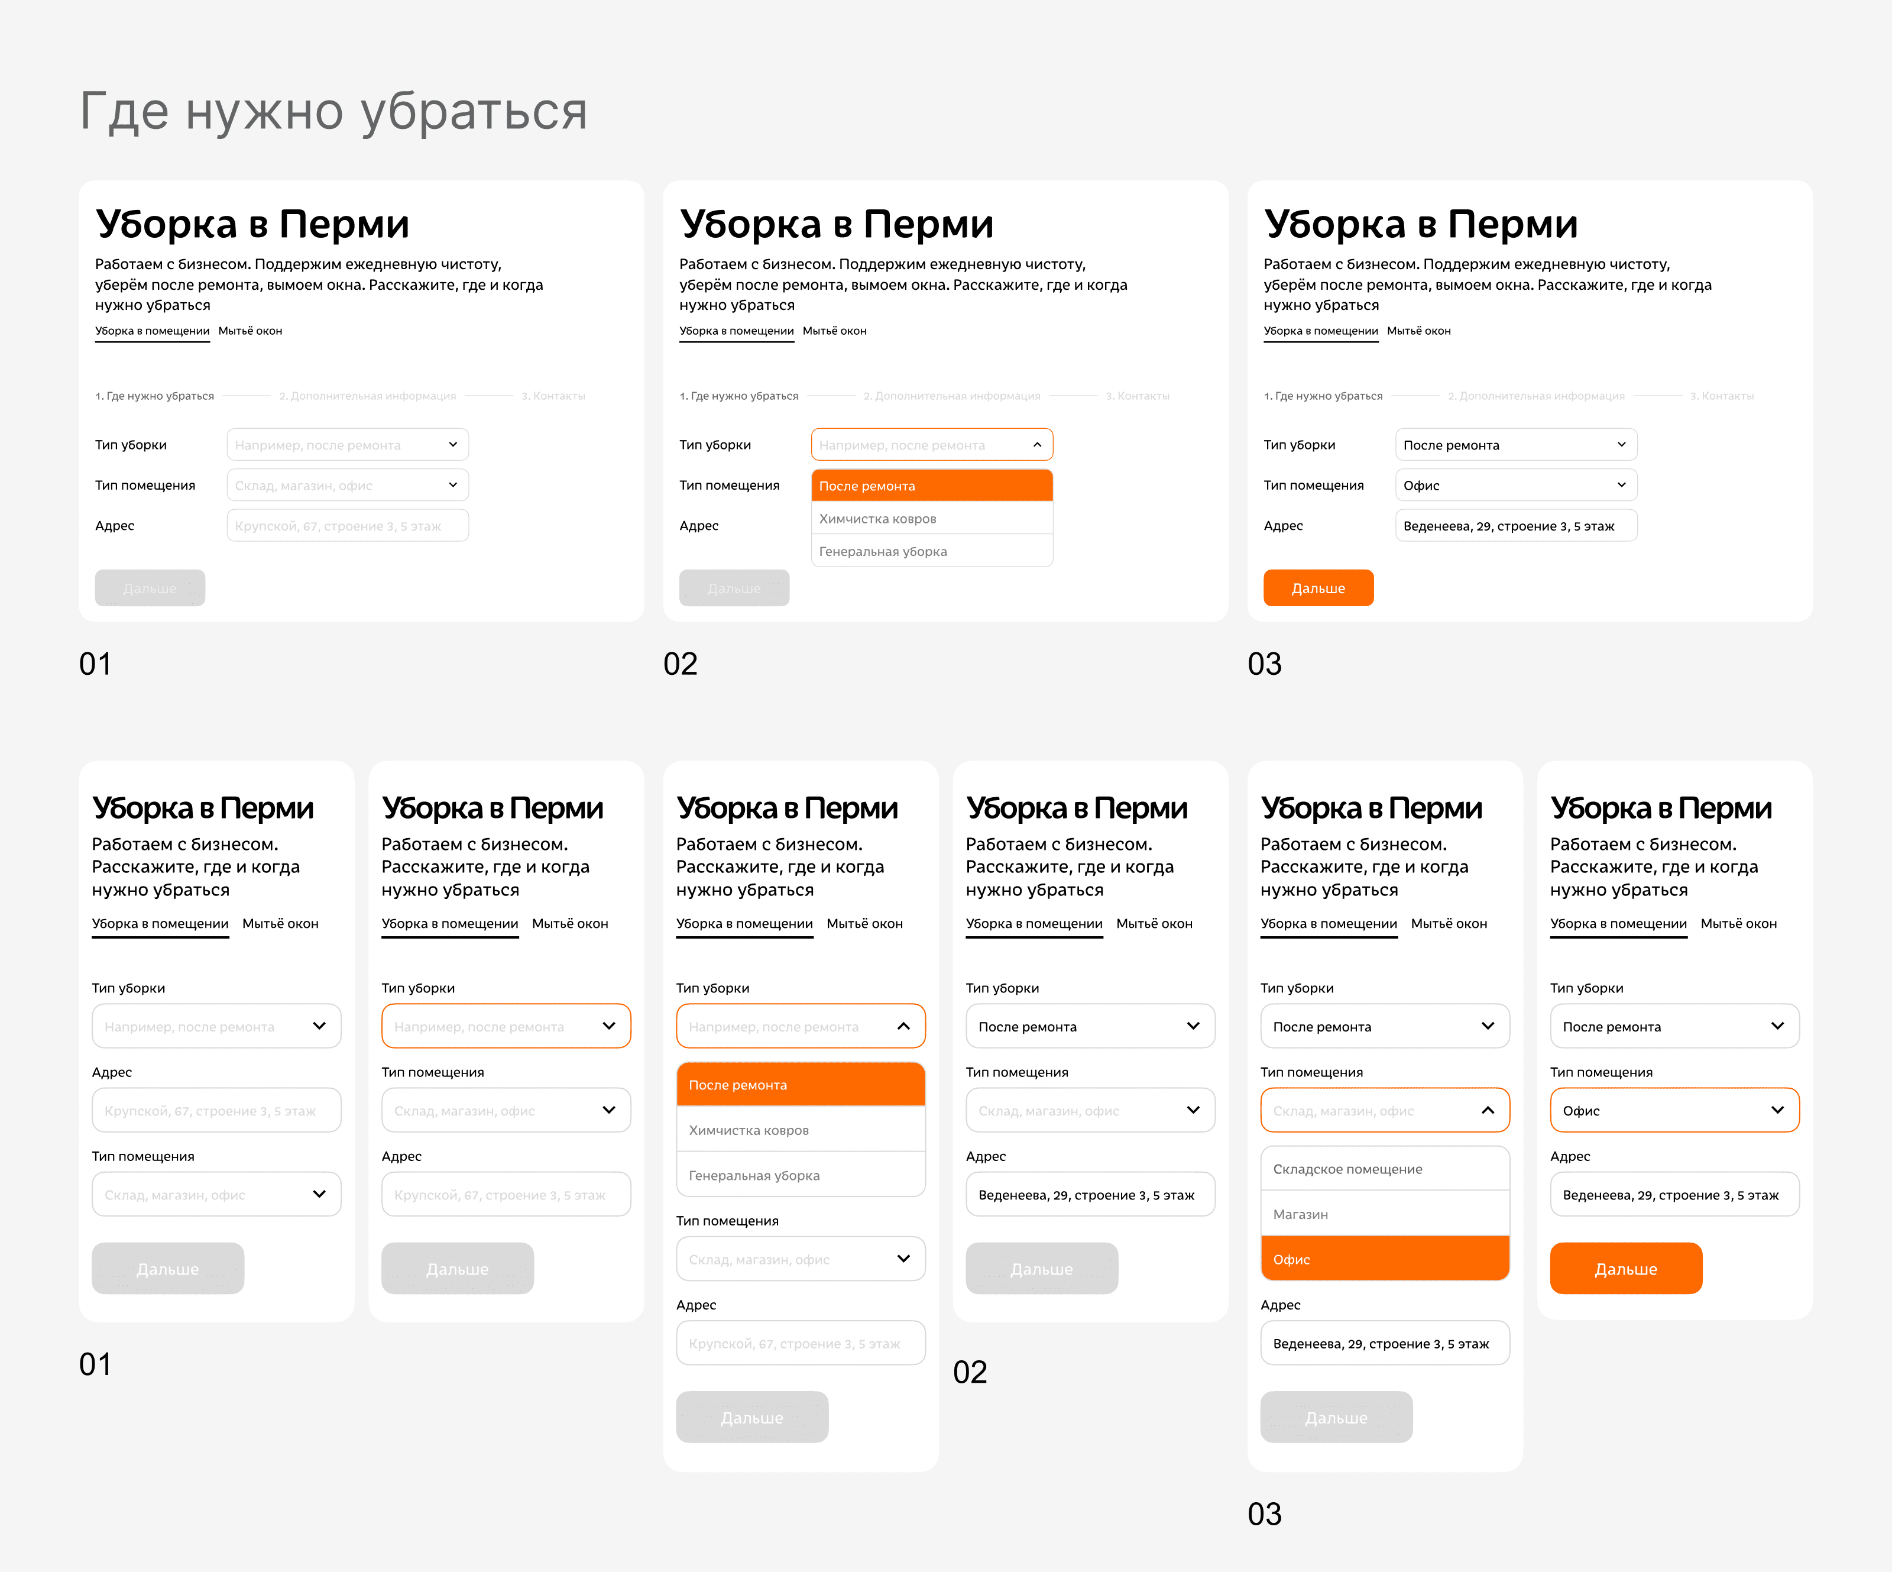Click the disabled Дальше button
1892x1572 pixels.
point(150,588)
